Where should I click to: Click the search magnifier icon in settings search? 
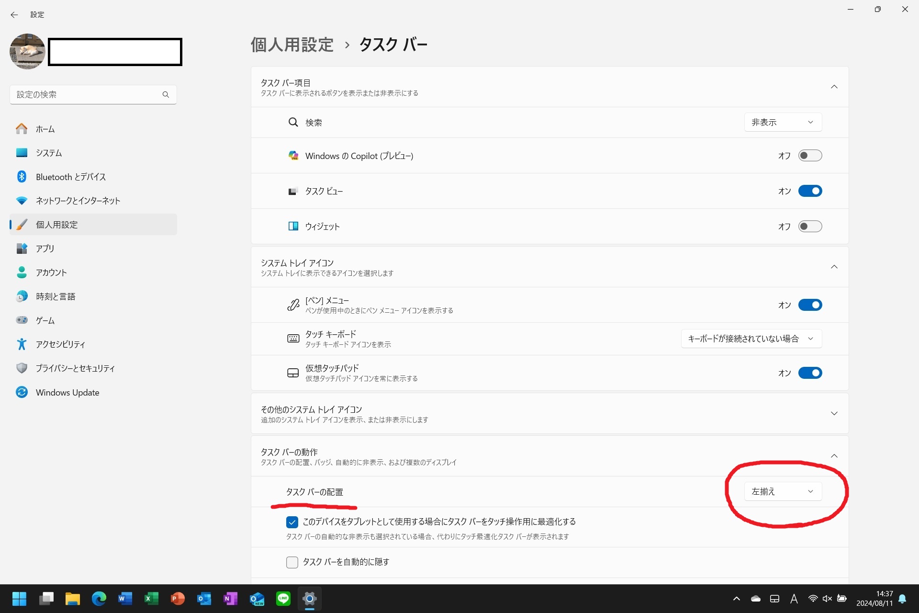click(166, 95)
